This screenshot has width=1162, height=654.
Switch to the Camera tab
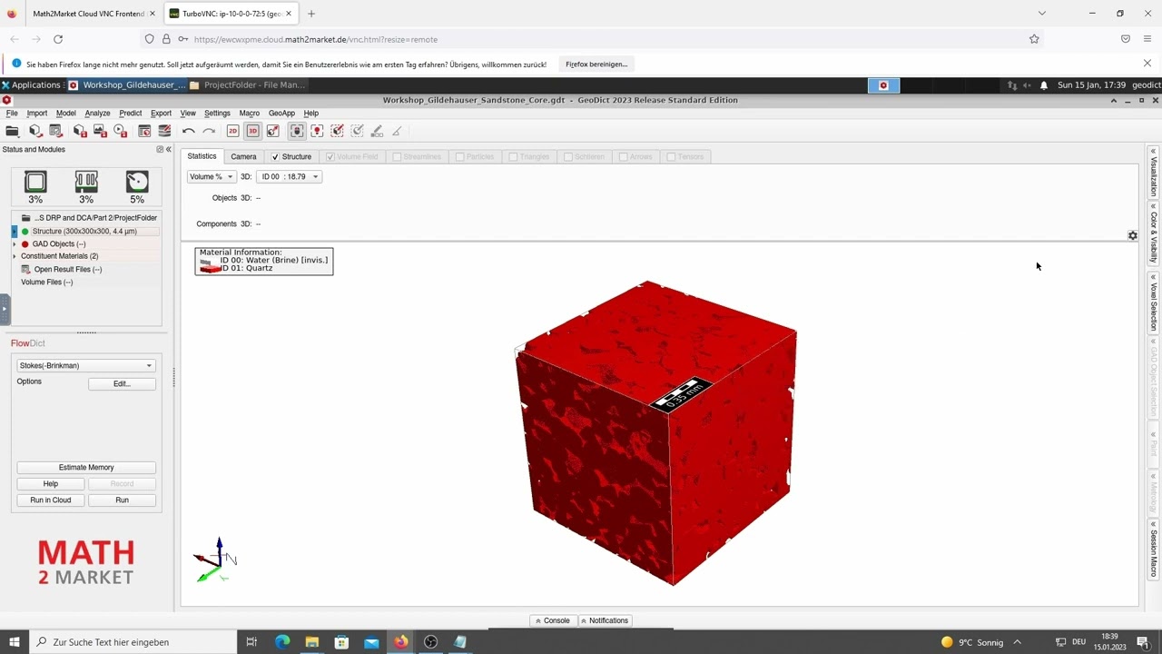coord(243,156)
